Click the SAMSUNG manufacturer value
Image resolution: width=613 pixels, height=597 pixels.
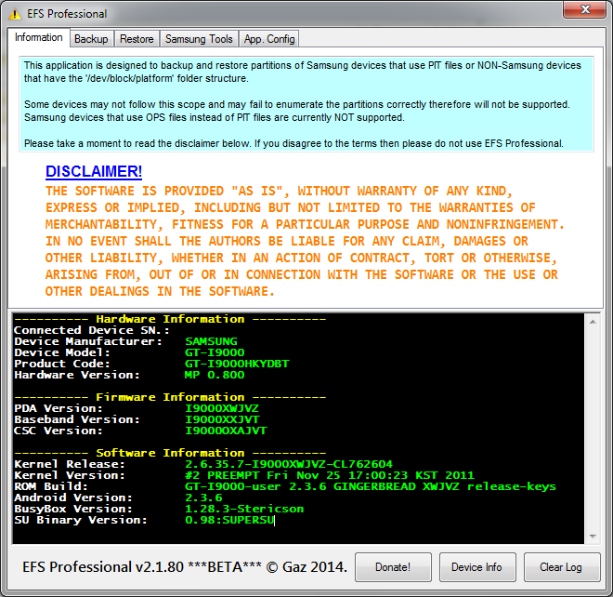(211, 341)
